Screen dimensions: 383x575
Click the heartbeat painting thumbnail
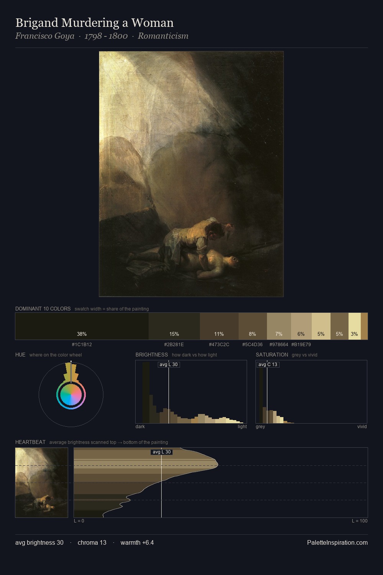(42, 483)
